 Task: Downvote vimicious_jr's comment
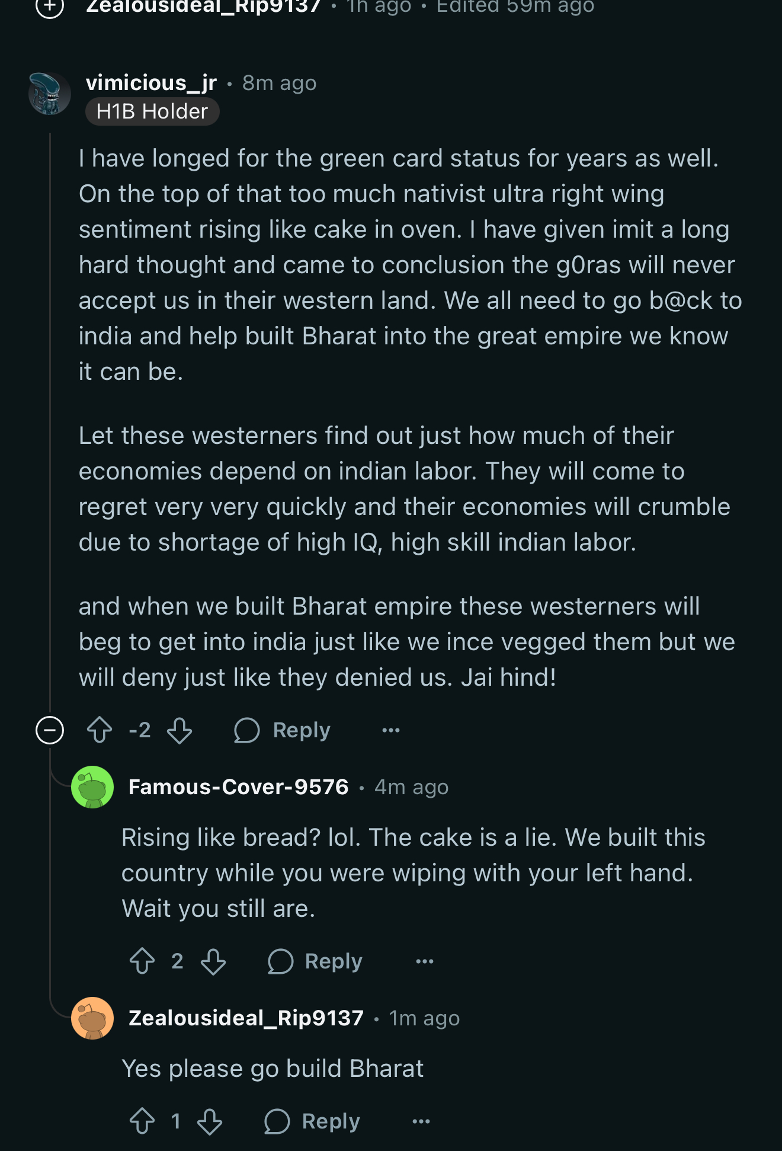click(179, 730)
